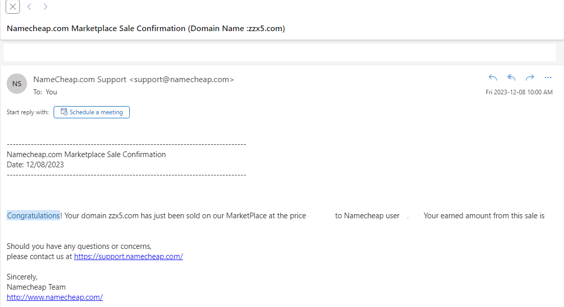Click 'Namecheap.com Marketplace Sale Confirmation' body heading
The image size is (564, 307).
pyautogui.click(x=86, y=155)
